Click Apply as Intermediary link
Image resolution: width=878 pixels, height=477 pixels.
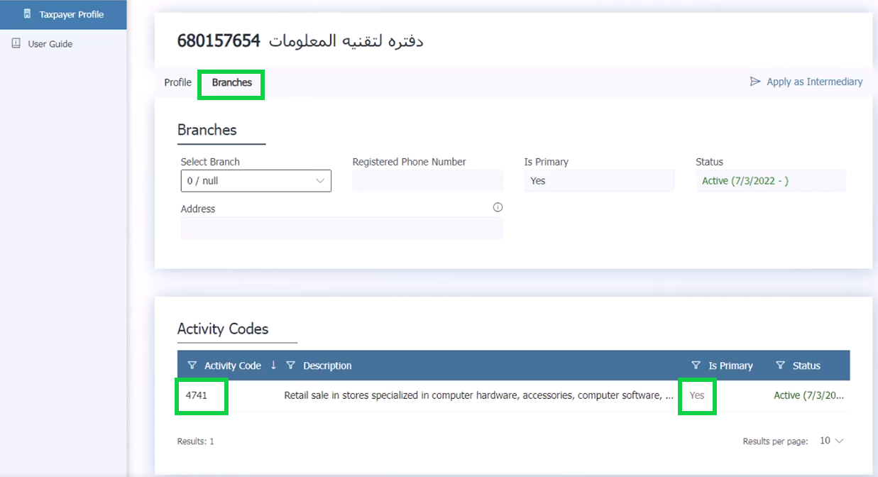click(814, 82)
